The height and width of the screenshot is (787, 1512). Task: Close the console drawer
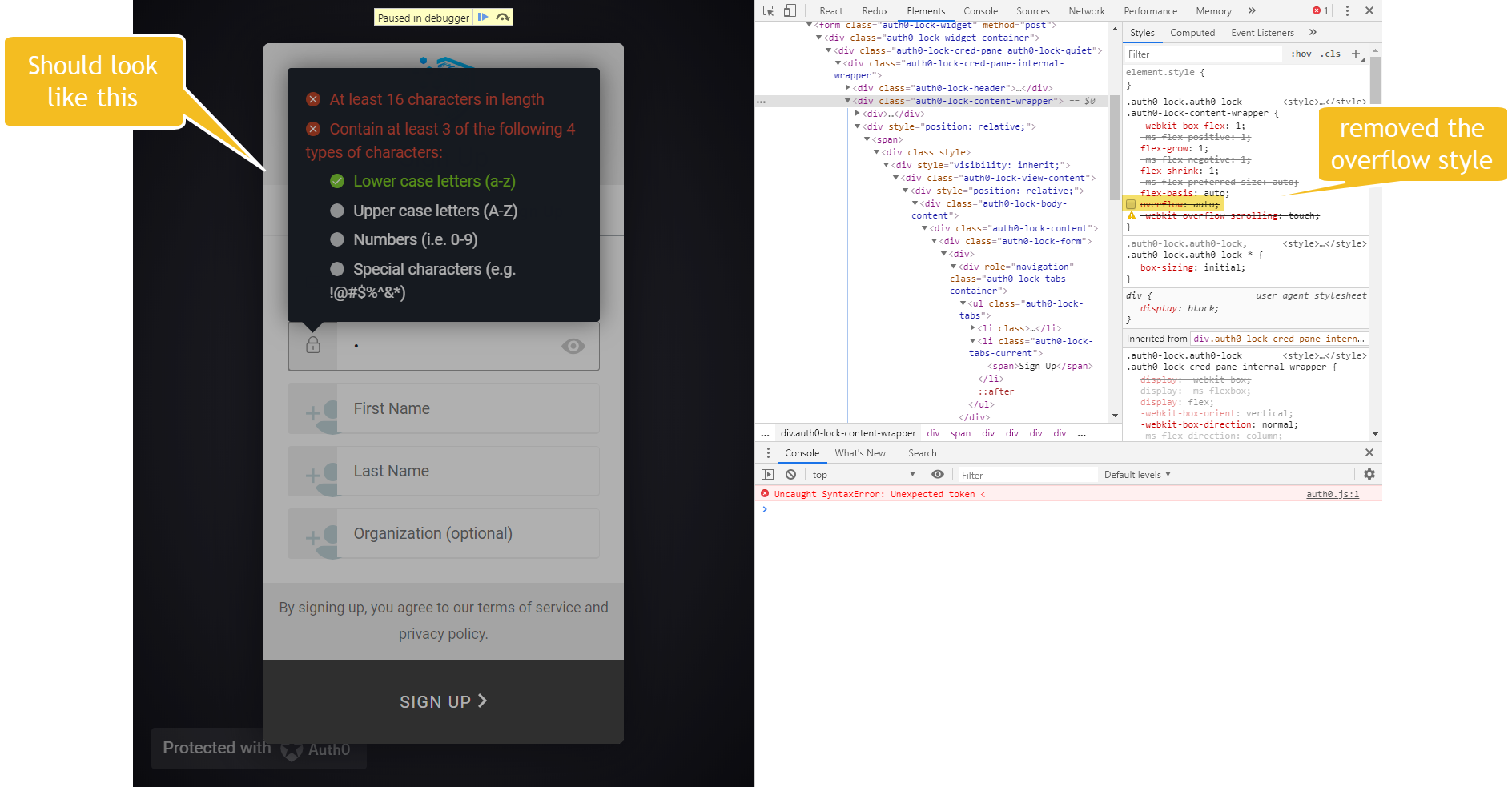point(1369,452)
